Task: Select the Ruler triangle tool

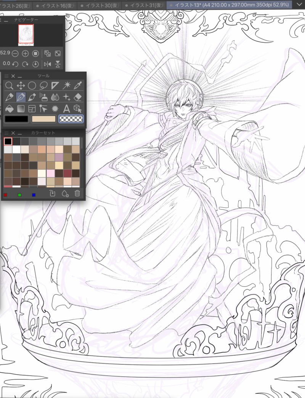Action: [x=55, y=85]
